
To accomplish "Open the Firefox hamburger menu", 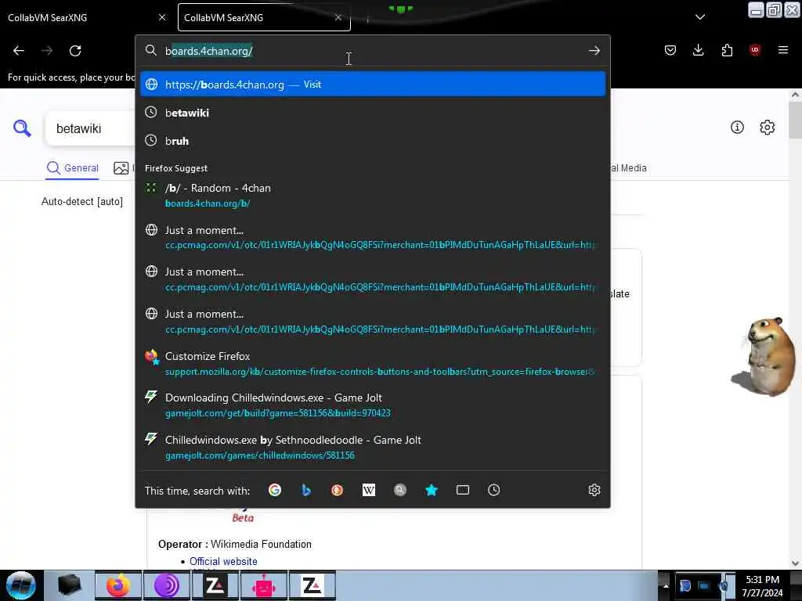I will [x=782, y=50].
